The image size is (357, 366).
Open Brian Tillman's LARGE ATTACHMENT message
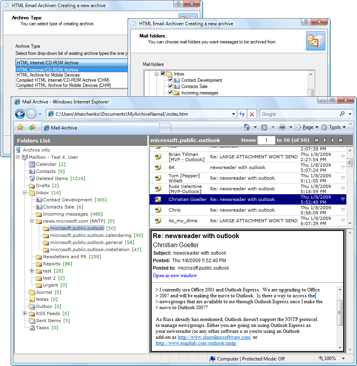click(248, 157)
